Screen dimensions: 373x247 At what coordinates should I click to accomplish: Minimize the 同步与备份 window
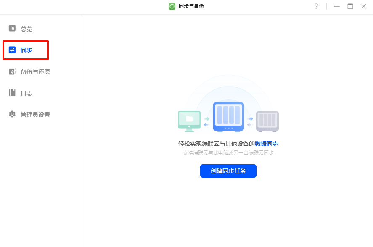tap(337, 6)
